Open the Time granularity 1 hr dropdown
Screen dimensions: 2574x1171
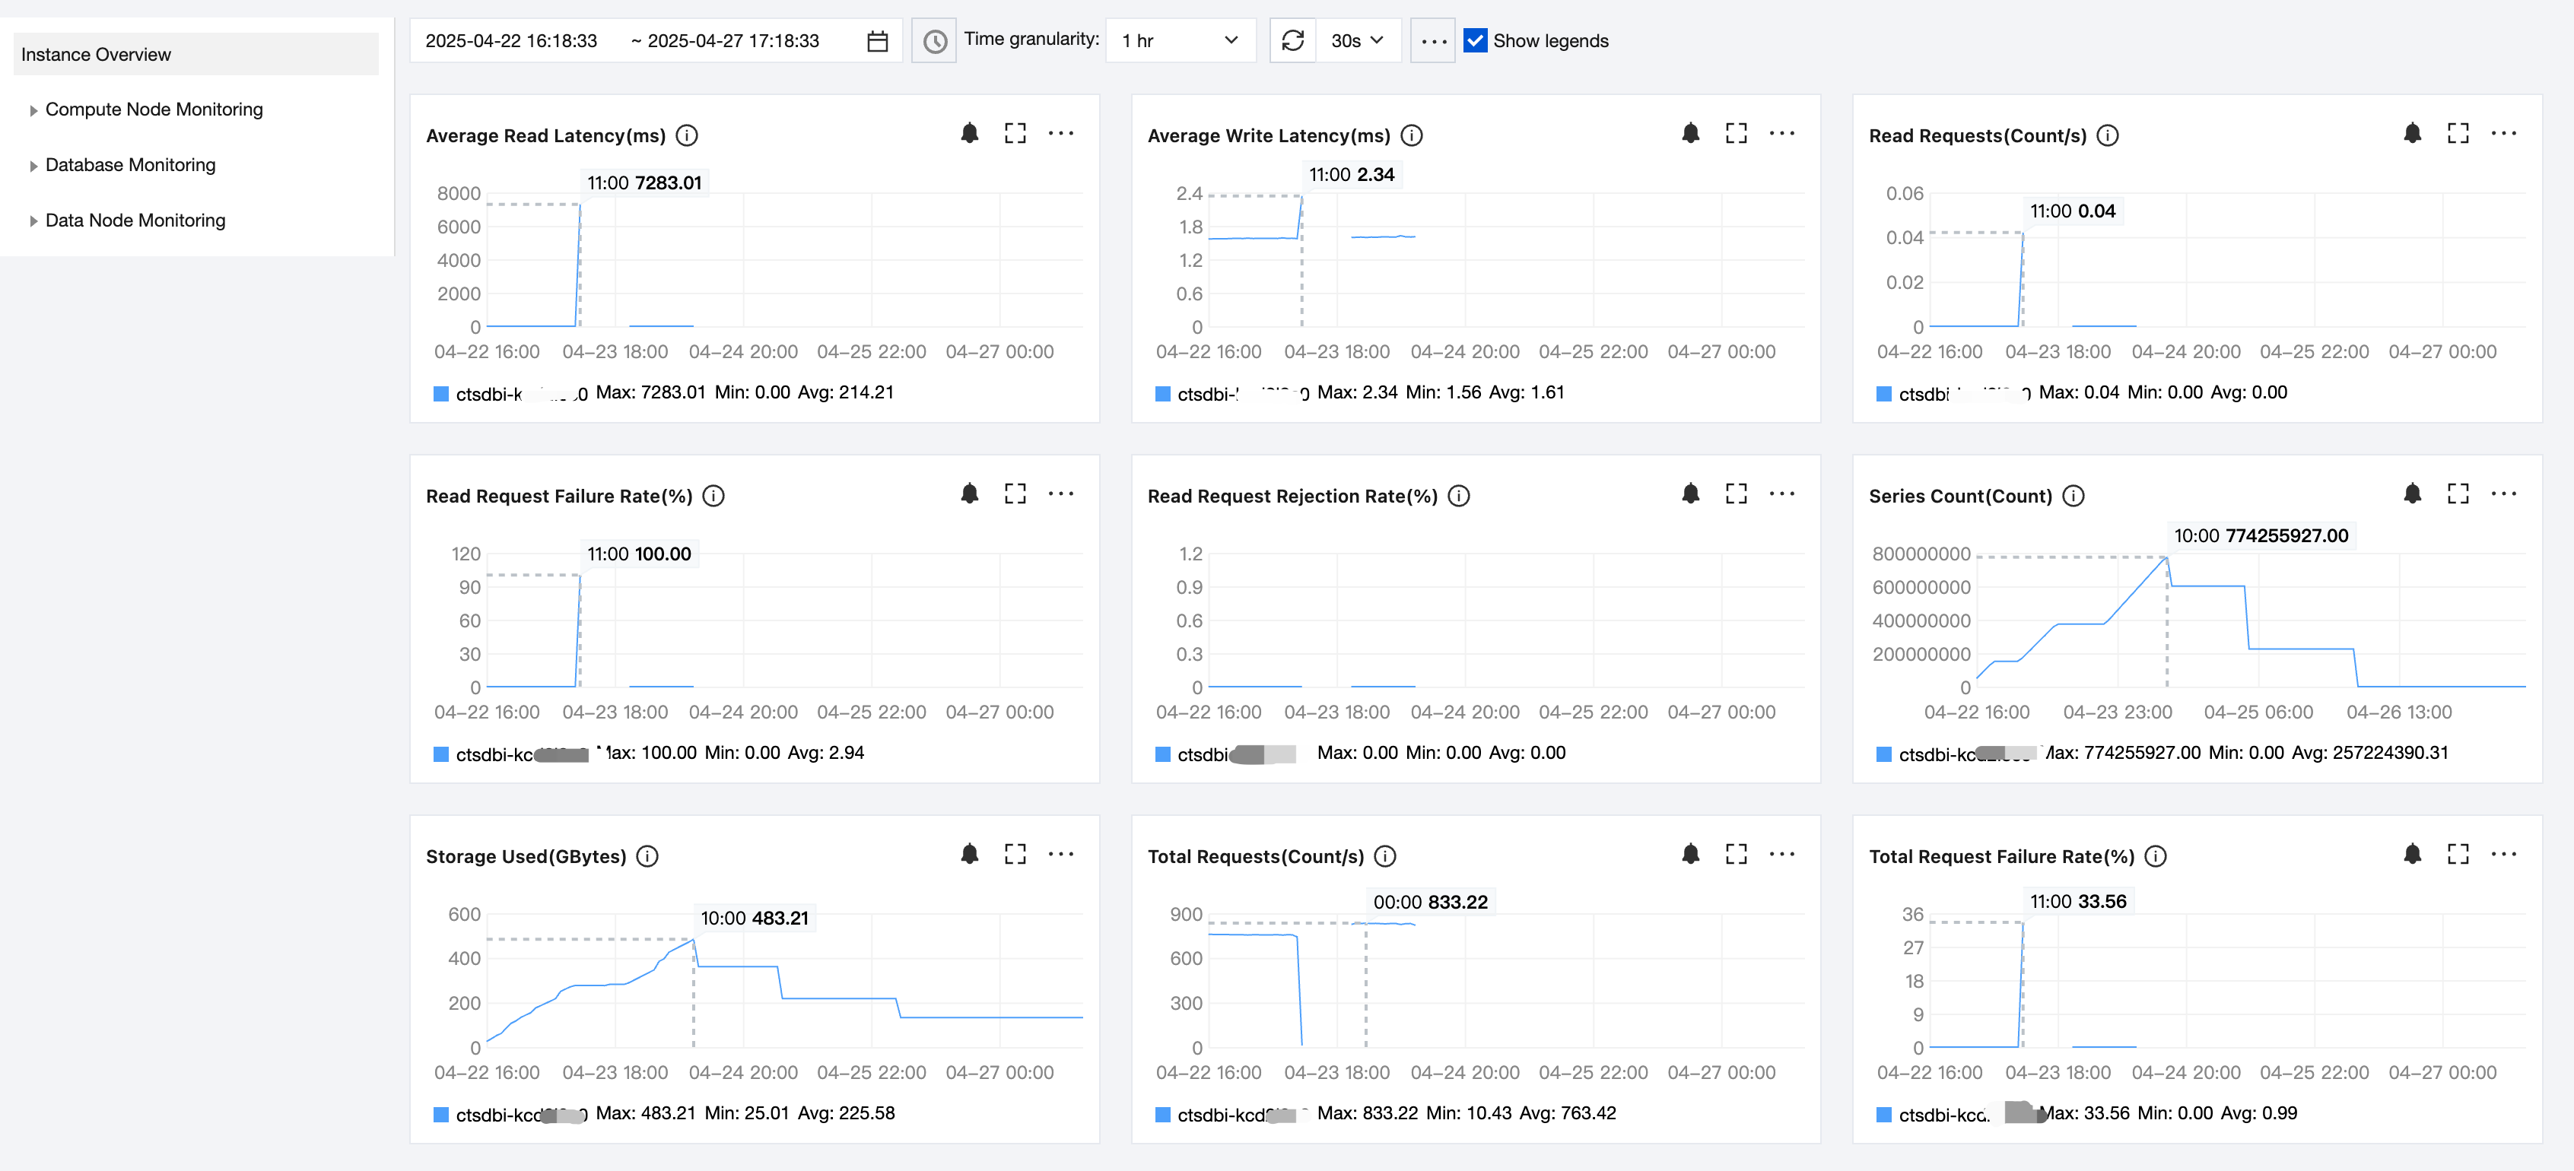pos(1179,41)
